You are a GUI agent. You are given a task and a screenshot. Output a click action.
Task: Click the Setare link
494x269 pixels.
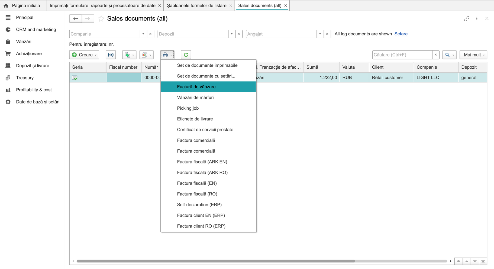(x=401, y=34)
